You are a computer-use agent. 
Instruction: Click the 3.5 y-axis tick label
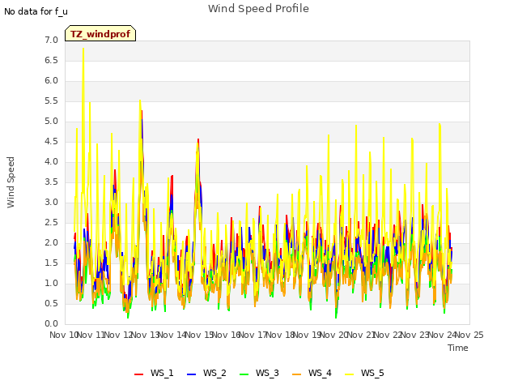[51, 182]
